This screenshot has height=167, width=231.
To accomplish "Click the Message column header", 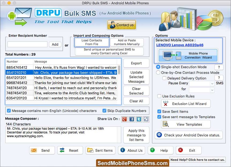I will pyautogui.click(x=75, y=62).
